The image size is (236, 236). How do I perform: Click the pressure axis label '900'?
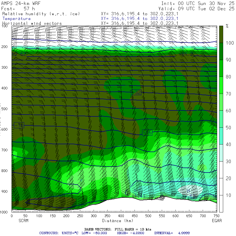(4, 191)
